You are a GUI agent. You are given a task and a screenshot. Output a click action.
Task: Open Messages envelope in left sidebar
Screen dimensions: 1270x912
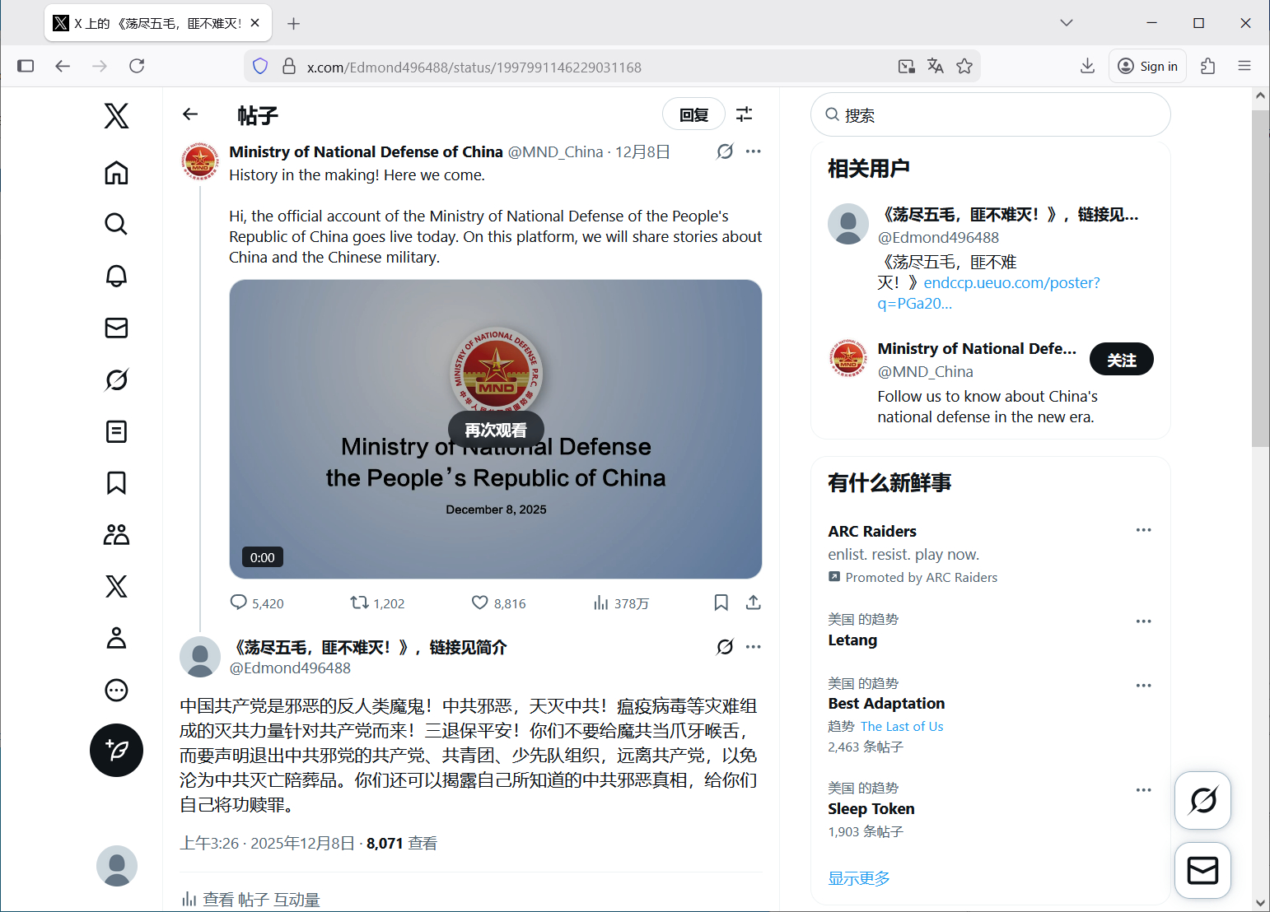click(x=116, y=328)
